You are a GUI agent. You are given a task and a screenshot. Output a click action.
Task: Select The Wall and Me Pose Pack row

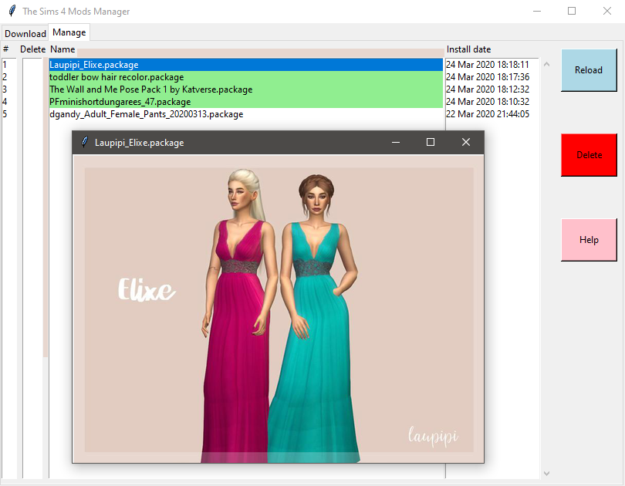(245, 89)
